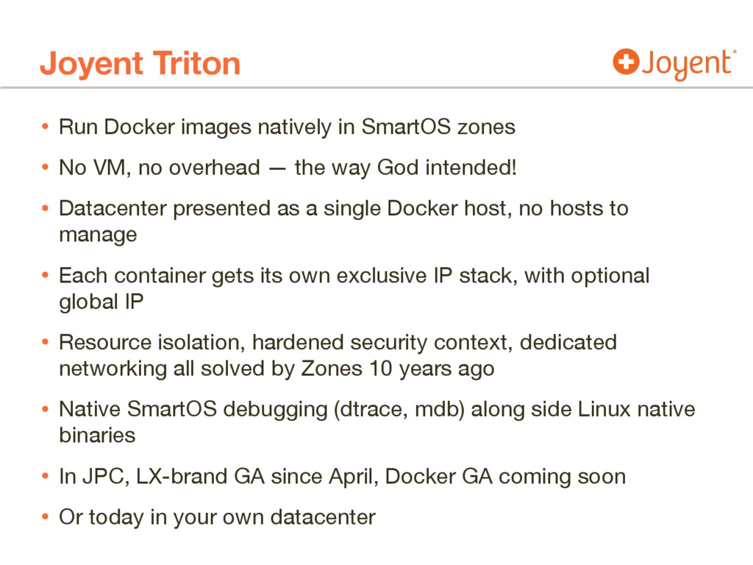Click the bullet dot before 'Or today in'

45,518
